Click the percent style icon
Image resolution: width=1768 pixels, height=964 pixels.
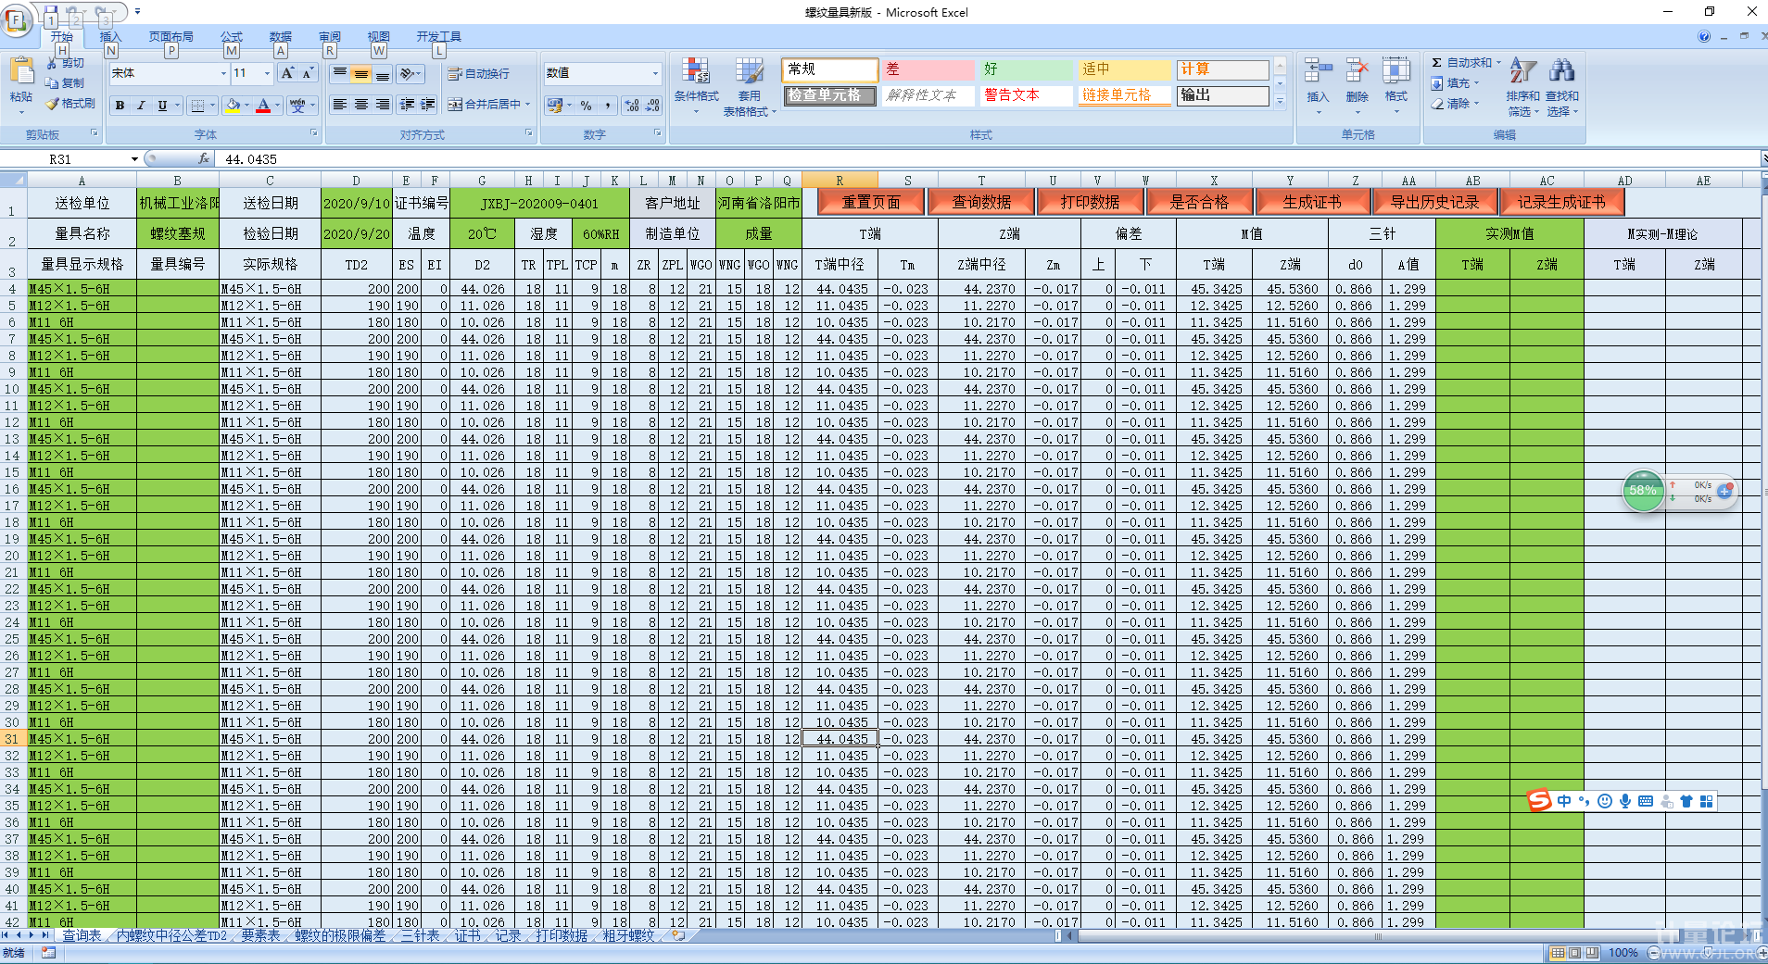point(586,106)
